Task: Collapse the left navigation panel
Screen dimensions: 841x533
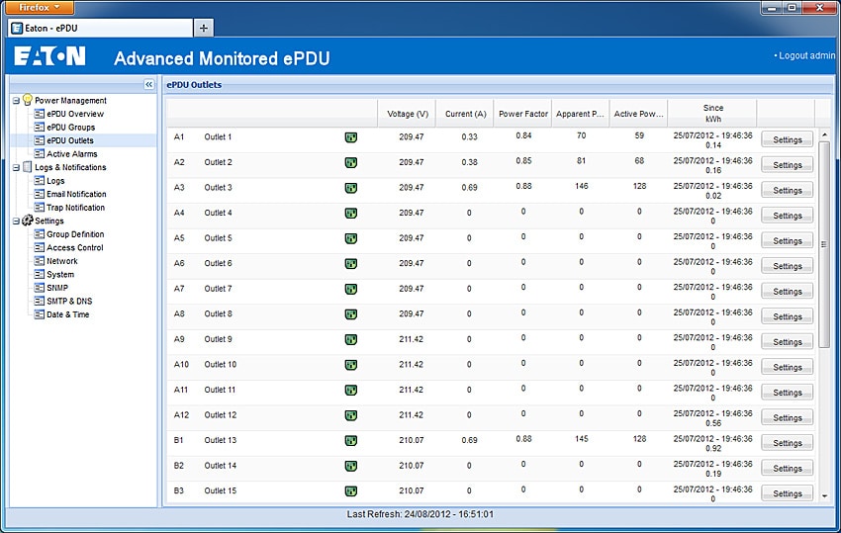Action: 148,85
